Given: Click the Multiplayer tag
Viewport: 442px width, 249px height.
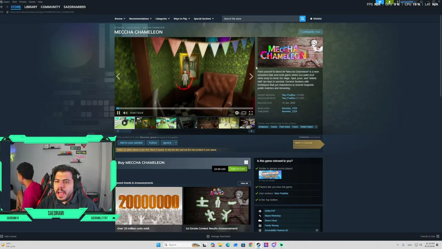Looking at the screenshot, I should [x=263, y=127].
